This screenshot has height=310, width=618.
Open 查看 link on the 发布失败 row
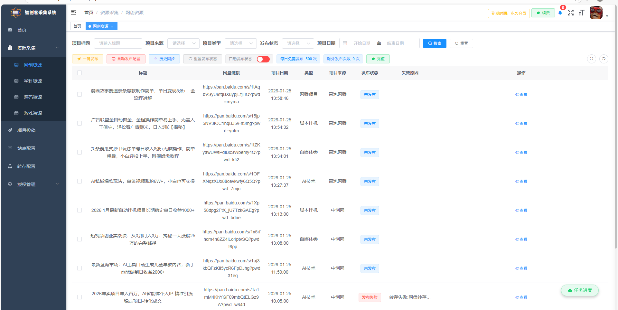(521, 297)
